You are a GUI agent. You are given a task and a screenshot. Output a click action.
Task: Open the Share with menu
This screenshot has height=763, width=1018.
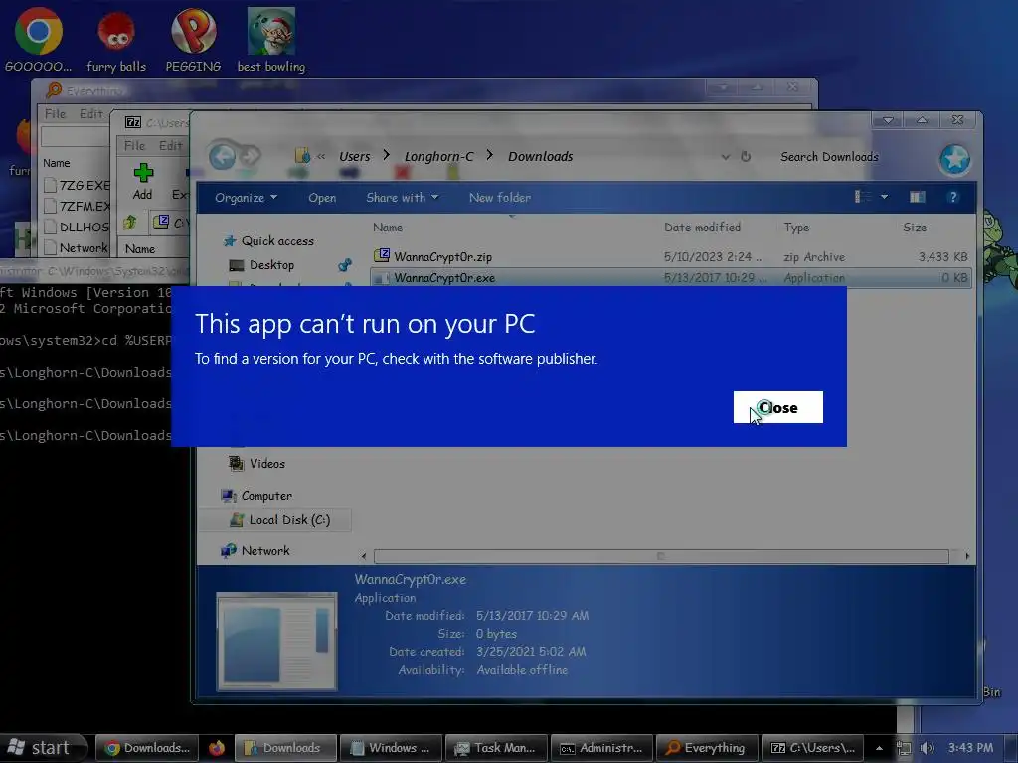pos(402,198)
